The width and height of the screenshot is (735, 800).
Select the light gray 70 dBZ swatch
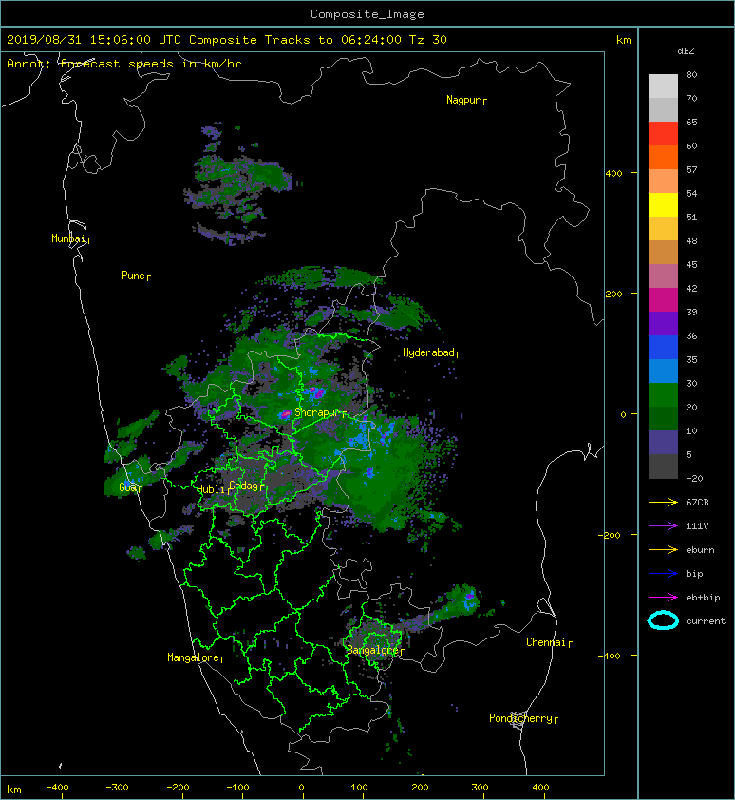(x=663, y=109)
